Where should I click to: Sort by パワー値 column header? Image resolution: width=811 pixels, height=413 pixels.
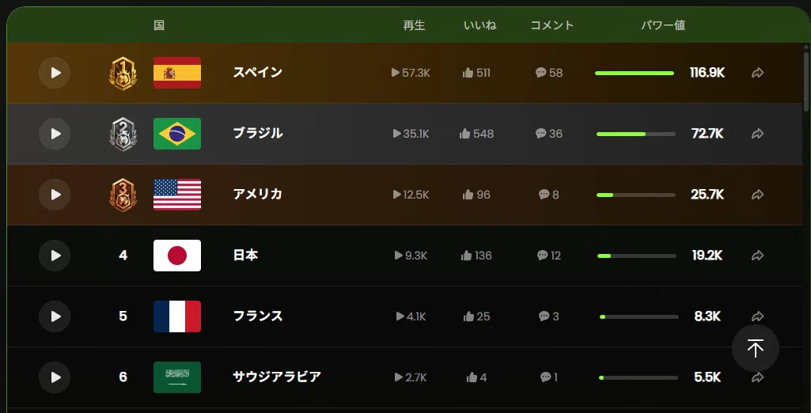pos(663,25)
